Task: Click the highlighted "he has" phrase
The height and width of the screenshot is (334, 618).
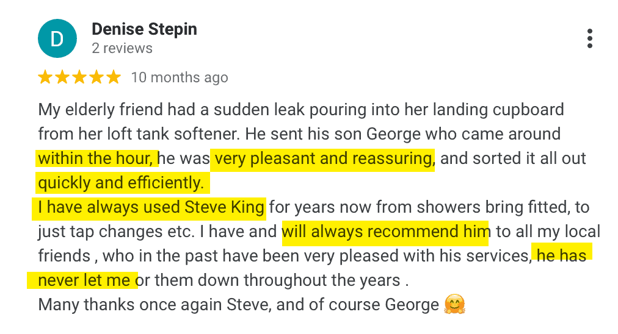Action: click(x=561, y=256)
